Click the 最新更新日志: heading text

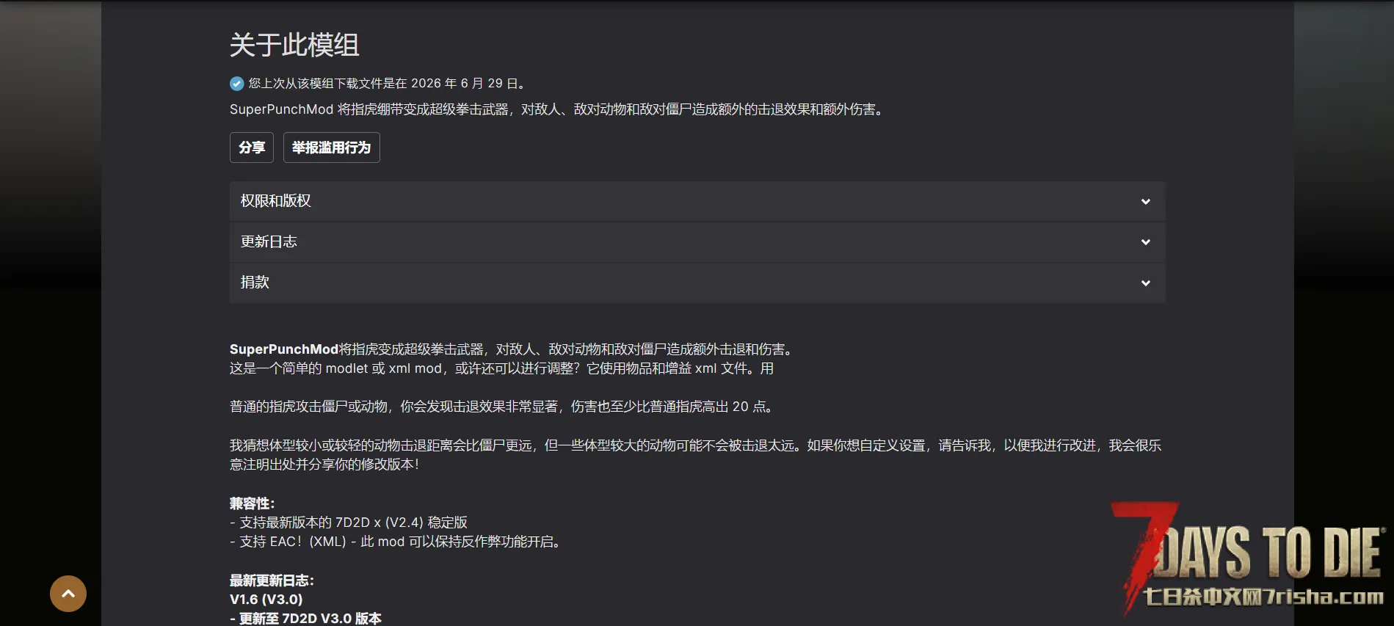[272, 580]
